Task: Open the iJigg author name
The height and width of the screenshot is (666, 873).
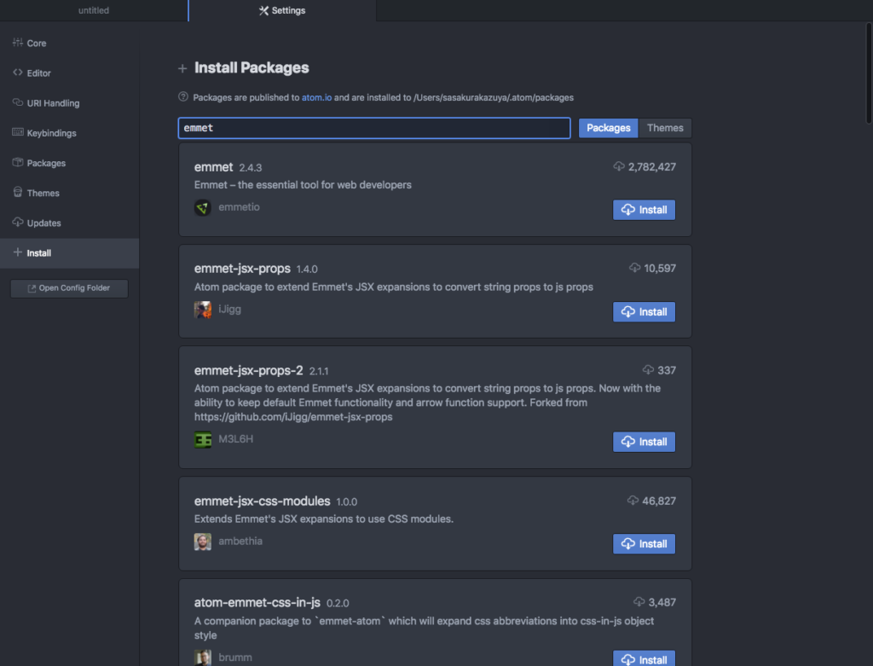Action: click(230, 309)
